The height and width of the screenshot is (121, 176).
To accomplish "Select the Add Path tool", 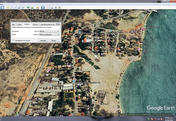I will [15, 8].
